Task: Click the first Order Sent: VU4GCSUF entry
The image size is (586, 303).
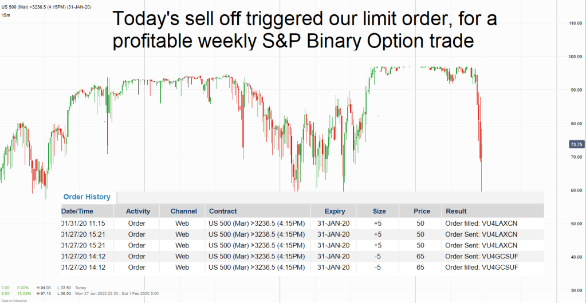Action: click(481, 257)
